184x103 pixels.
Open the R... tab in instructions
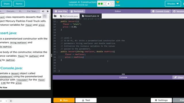[20, 11]
